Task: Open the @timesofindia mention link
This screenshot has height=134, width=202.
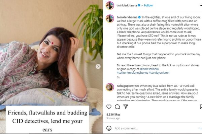Action: point(149,69)
